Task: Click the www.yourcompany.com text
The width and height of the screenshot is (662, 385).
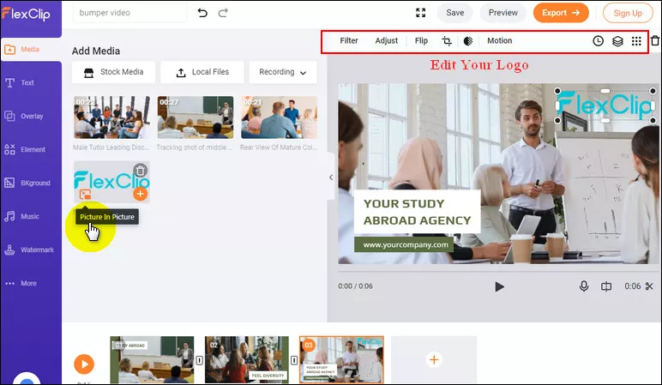Action: (406, 245)
